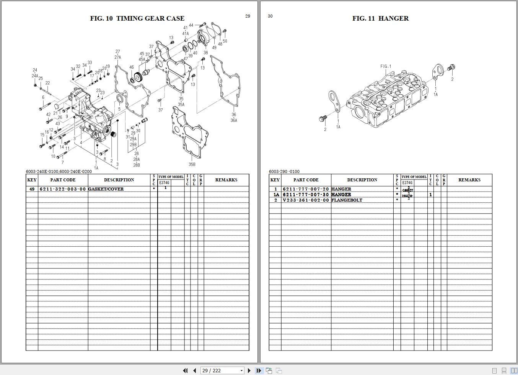Click page number 29 at top
This screenshot has height=375, width=518.
248,16
